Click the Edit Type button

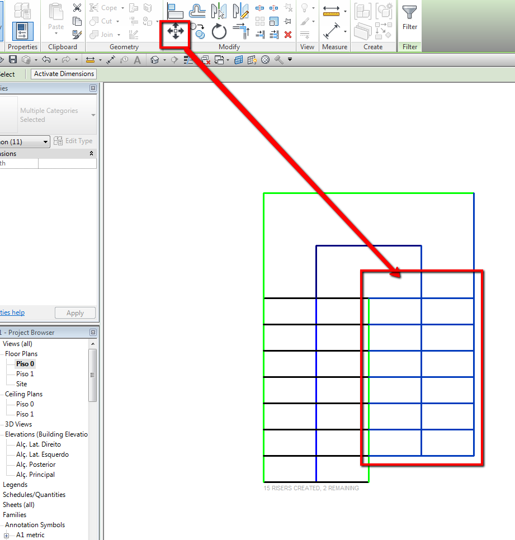73,141
